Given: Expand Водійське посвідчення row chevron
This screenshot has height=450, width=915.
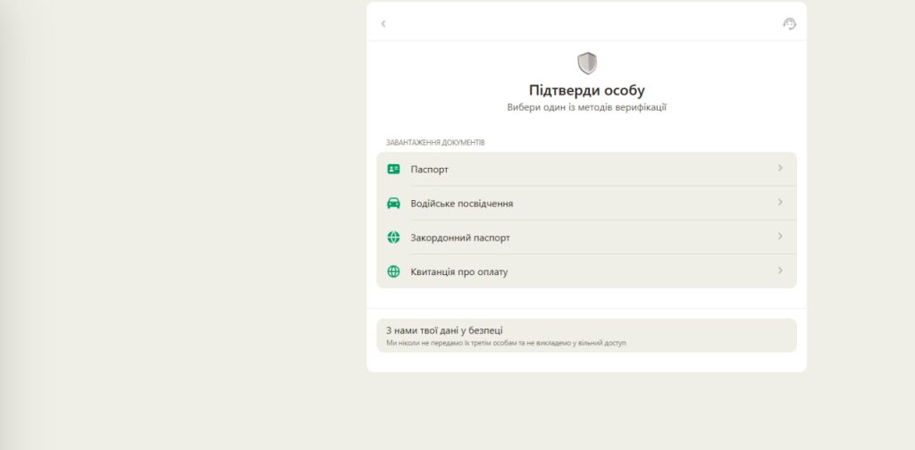Looking at the screenshot, I should click(780, 202).
